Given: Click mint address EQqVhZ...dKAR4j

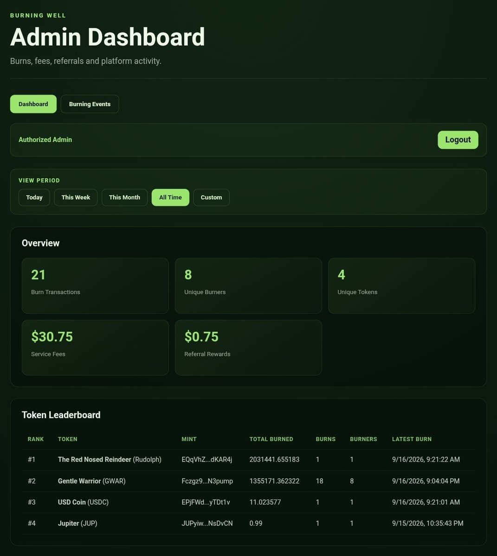Looking at the screenshot, I should [x=207, y=460].
